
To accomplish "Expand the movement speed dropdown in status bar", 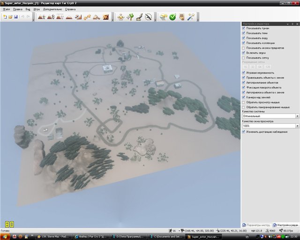I will coord(180,231).
